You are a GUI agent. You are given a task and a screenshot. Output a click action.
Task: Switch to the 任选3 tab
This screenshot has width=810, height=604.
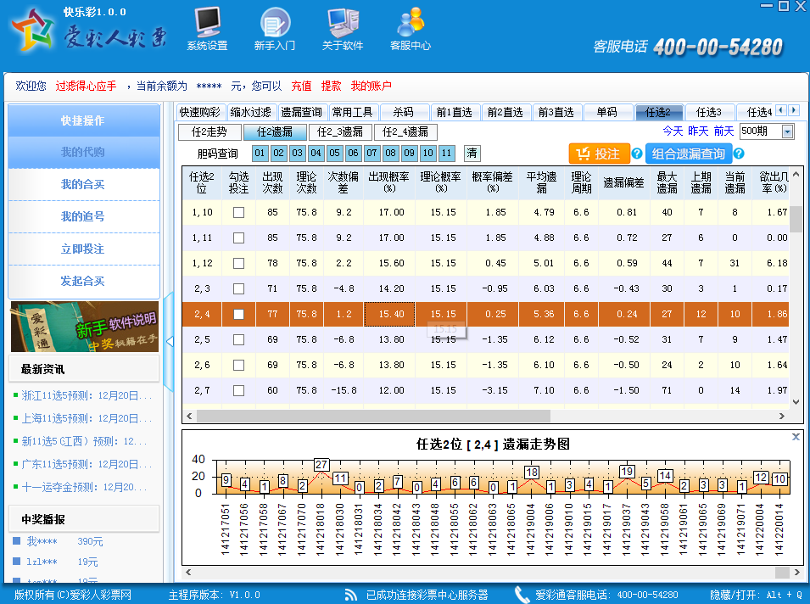pos(708,112)
